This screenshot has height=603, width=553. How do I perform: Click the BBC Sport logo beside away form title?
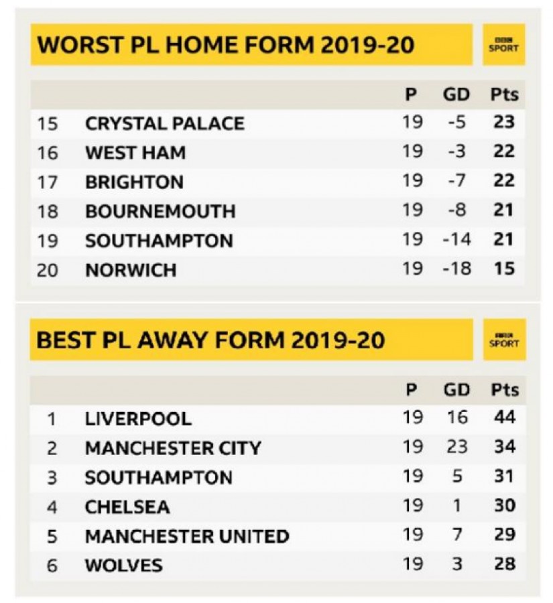click(x=503, y=340)
